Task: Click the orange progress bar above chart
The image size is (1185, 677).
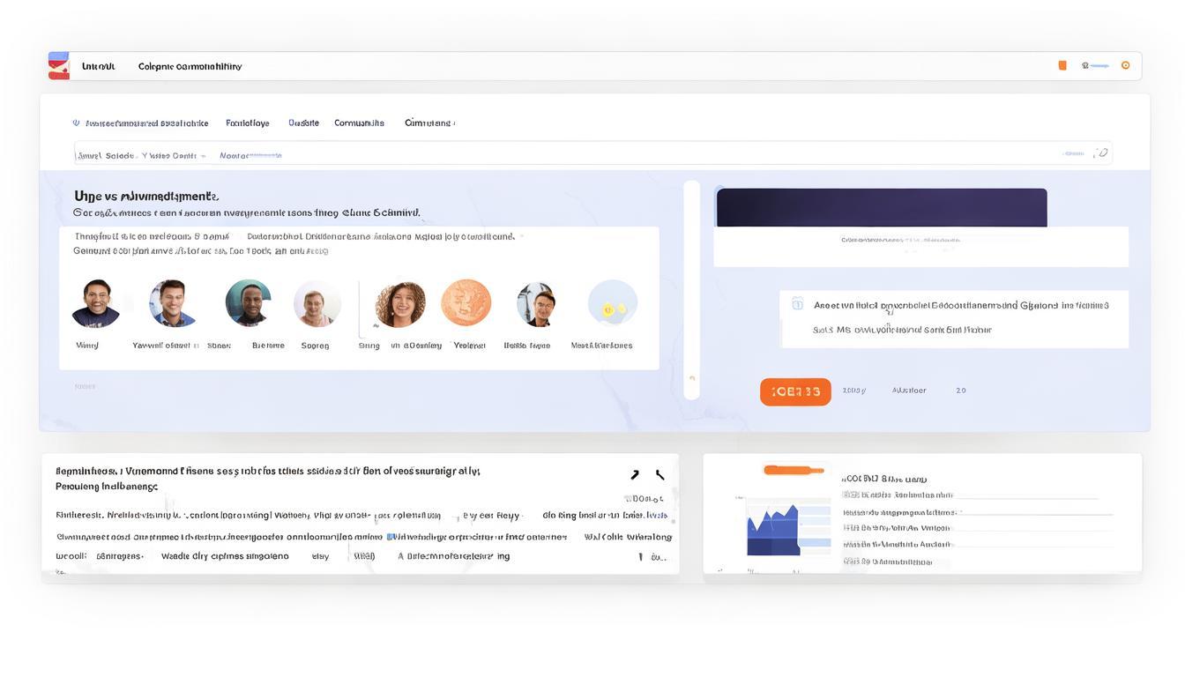Action: [x=794, y=471]
